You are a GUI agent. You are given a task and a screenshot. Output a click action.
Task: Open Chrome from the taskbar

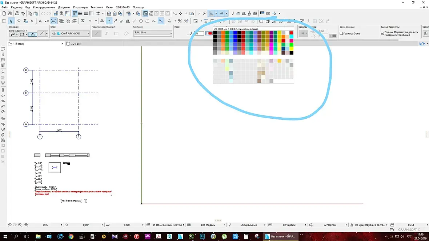tap(71, 237)
